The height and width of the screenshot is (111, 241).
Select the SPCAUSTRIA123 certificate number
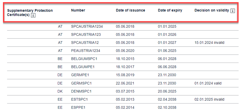pos(86,35)
